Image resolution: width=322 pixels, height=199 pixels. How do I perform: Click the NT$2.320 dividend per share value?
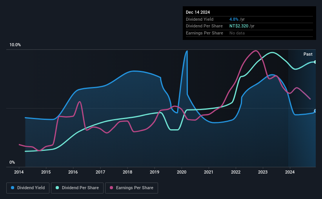click(239, 26)
